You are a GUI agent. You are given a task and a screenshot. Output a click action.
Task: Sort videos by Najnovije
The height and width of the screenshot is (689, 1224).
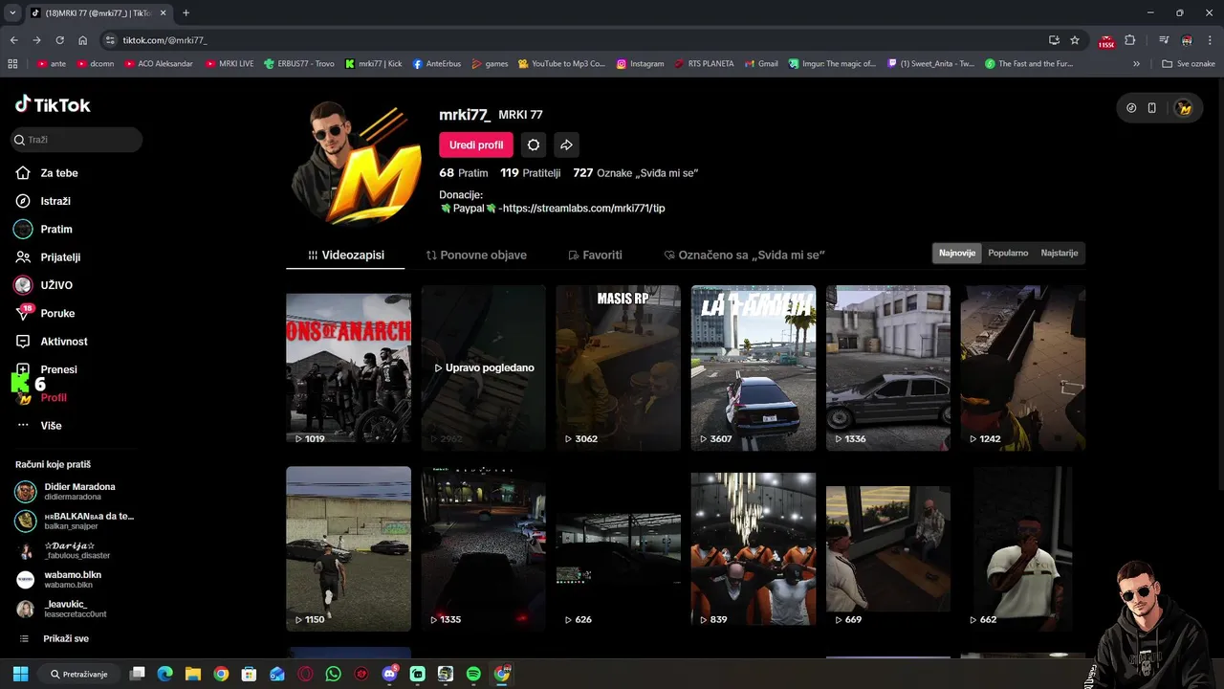[957, 253]
